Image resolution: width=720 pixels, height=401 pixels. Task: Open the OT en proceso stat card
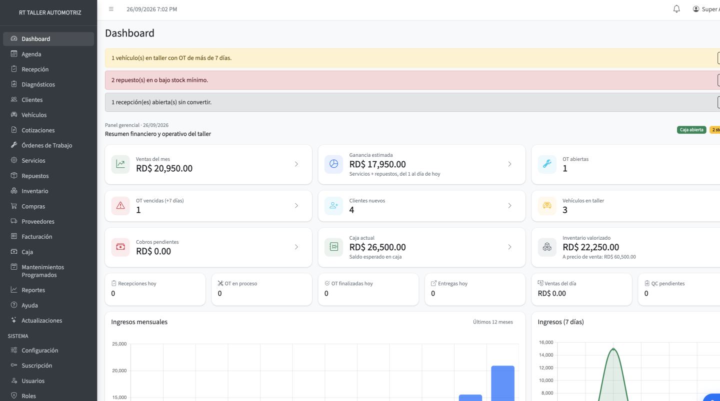[x=261, y=289]
